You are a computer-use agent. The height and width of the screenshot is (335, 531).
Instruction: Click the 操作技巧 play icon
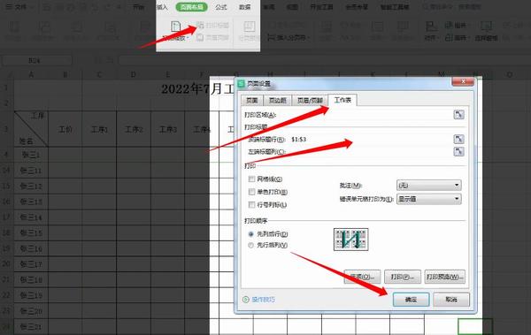point(246,300)
